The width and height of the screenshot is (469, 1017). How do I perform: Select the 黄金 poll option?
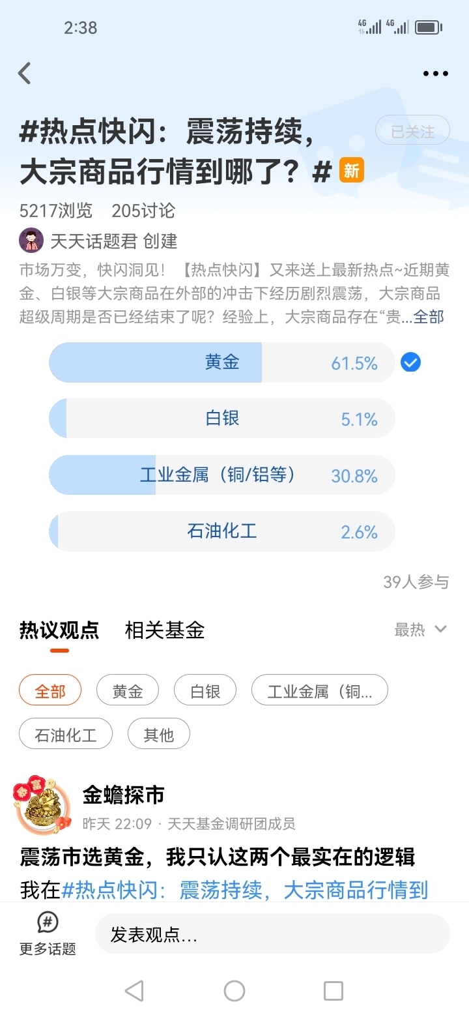pos(221,362)
